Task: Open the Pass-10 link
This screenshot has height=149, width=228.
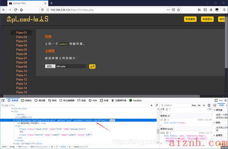Action: click(x=22, y=71)
